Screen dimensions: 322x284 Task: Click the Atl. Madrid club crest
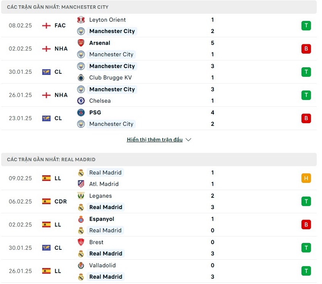[81, 184]
